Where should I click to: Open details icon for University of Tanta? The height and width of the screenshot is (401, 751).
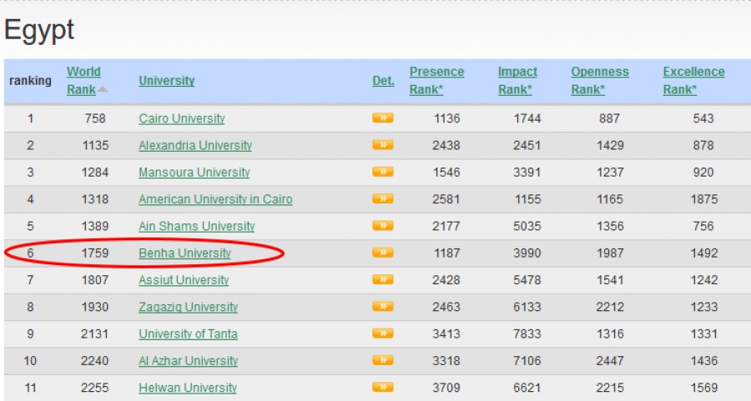pyautogui.click(x=383, y=333)
